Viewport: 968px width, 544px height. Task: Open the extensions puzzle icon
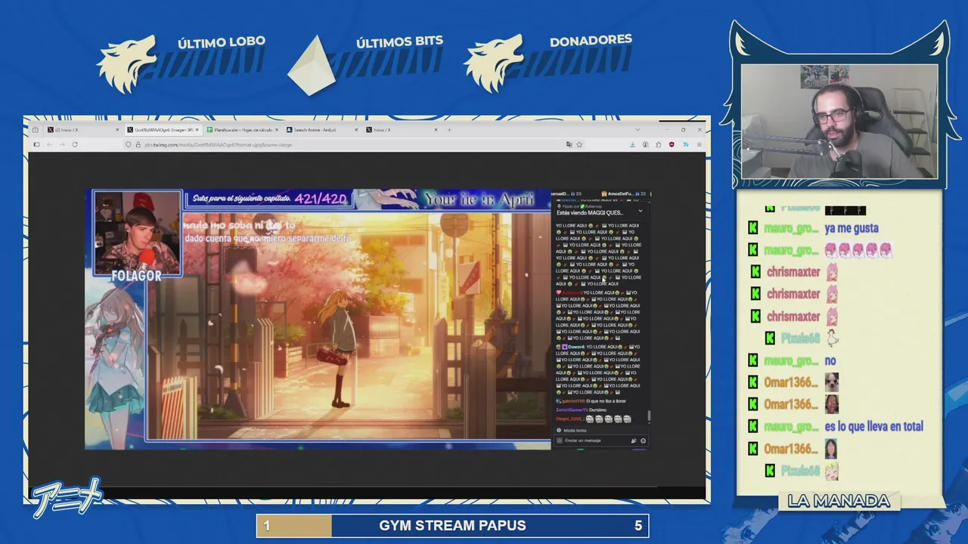coord(658,144)
